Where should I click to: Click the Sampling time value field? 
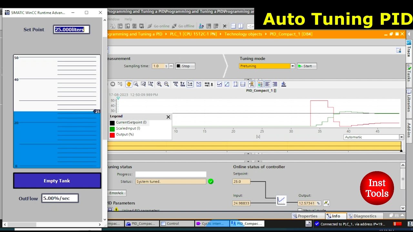tap(160, 66)
